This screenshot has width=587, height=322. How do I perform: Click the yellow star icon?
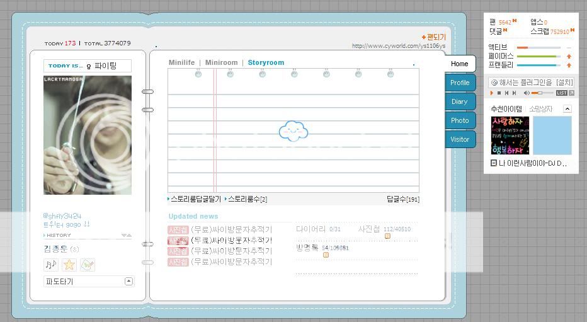pos(69,265)
